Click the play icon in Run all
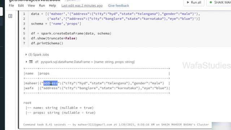The height and width of the screenshot is (130, 231). pyautogui.click(x=188, y=3)
